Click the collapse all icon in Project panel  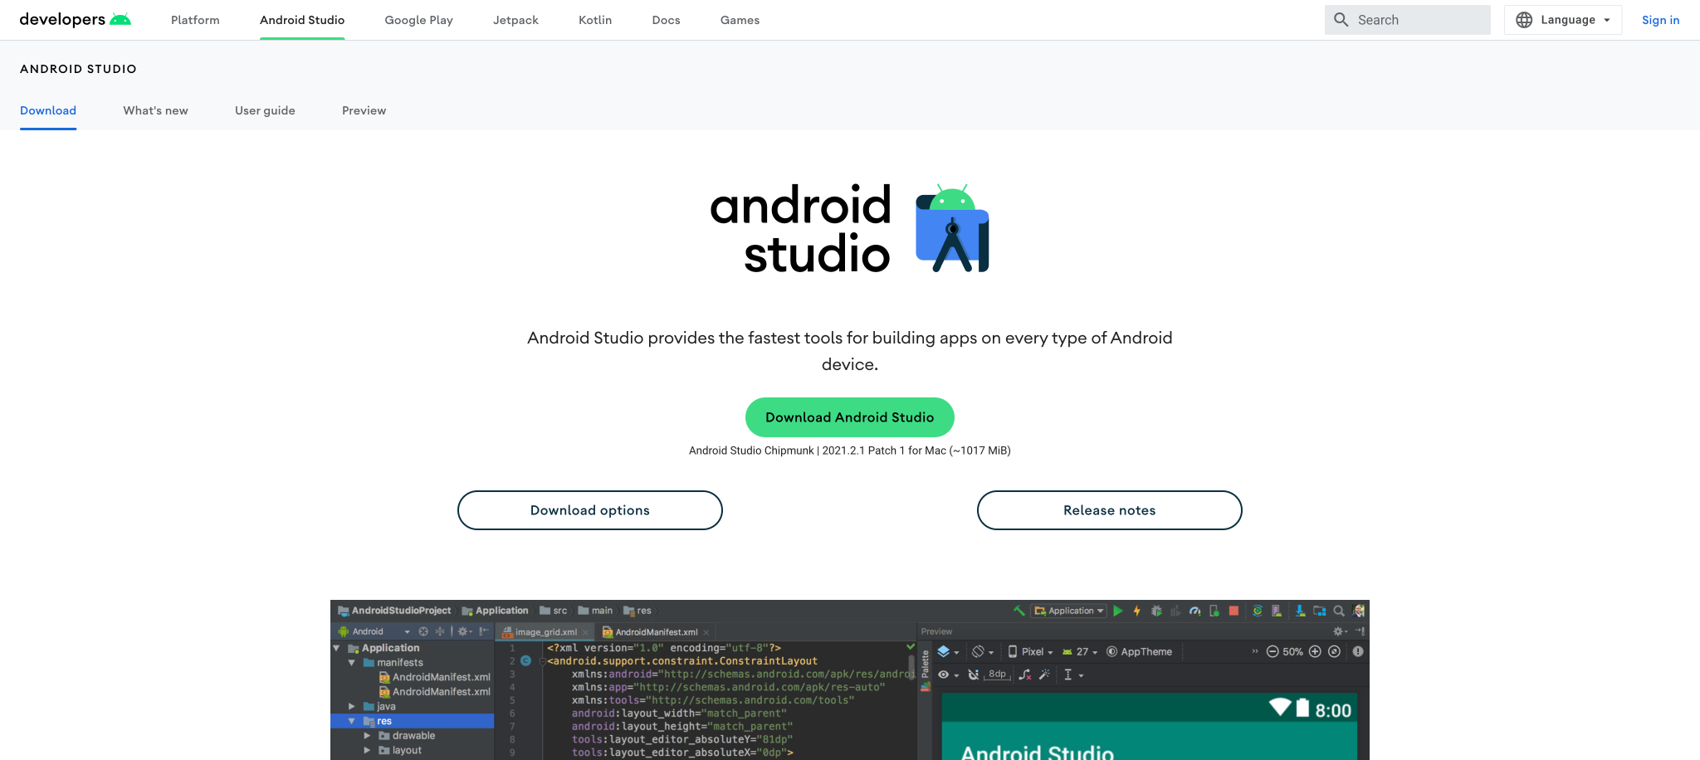tap(440, 631)
